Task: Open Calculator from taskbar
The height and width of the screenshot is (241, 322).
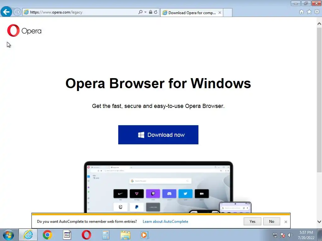Action: pyautogui.click(x=106, y=235)
